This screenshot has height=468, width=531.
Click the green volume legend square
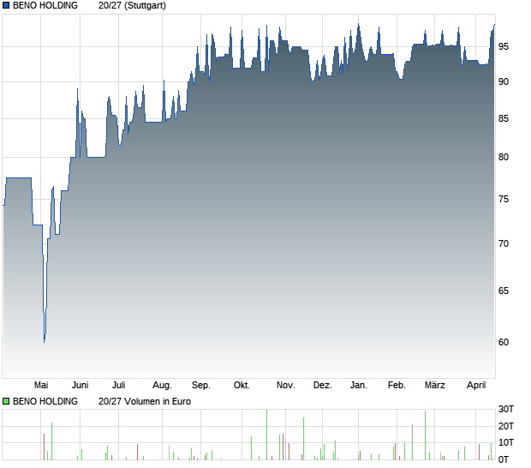(6, 401)
